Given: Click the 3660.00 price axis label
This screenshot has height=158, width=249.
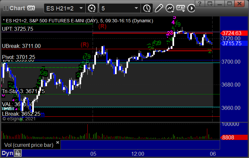Looking at the screenshot, I should 231,108.
